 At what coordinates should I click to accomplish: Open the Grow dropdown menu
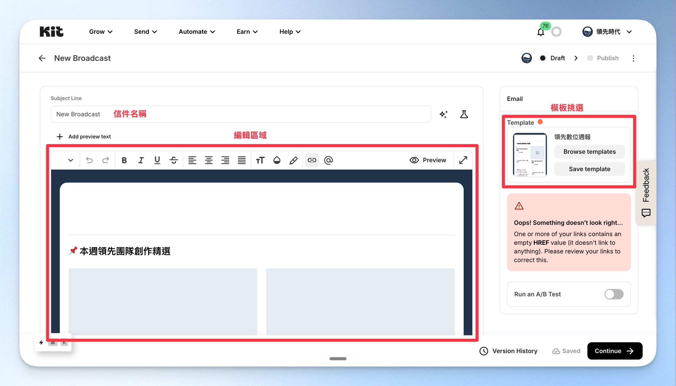click(x=101, y=32)
